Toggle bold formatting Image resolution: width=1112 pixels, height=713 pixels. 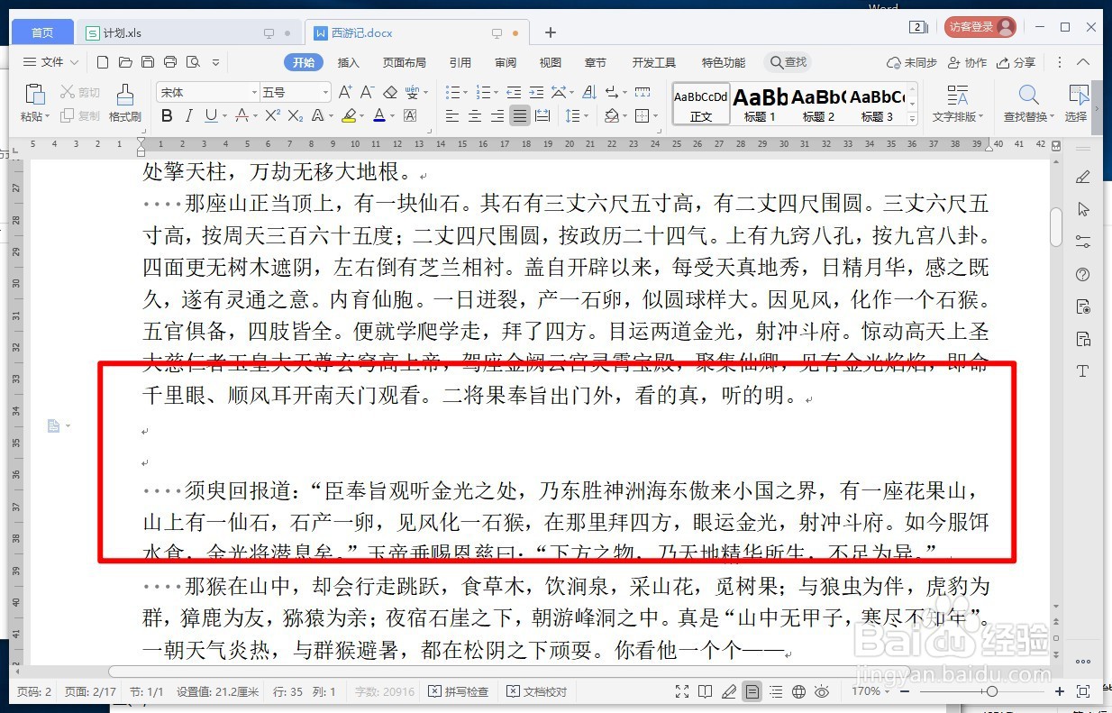(166, 115)
